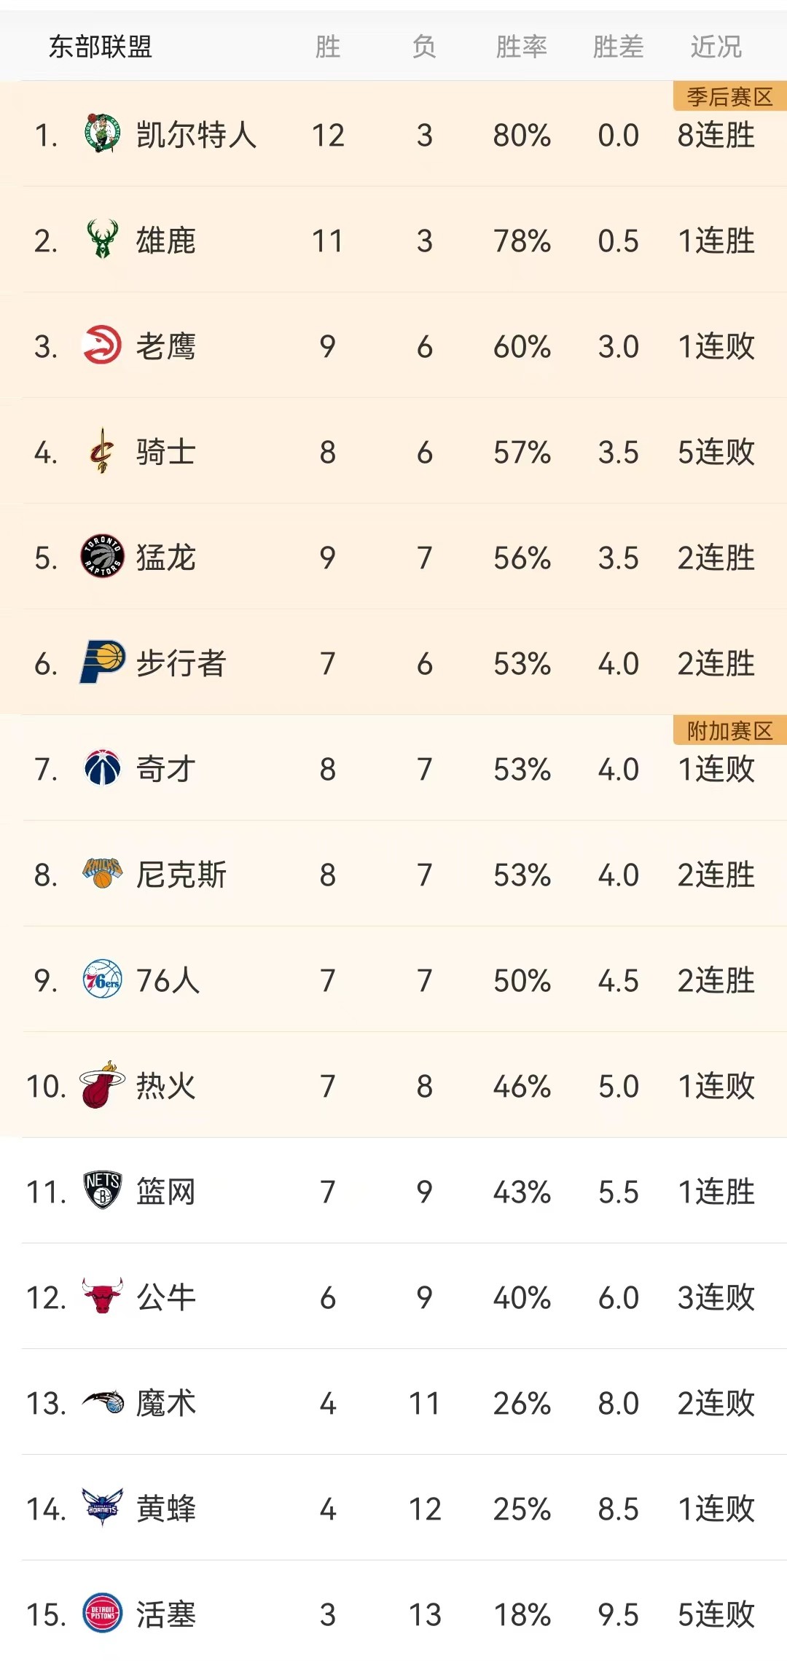Open the 凯尔特人 team name
Viewport: 787px width, 1661px height.
click(x=197, y=135)
